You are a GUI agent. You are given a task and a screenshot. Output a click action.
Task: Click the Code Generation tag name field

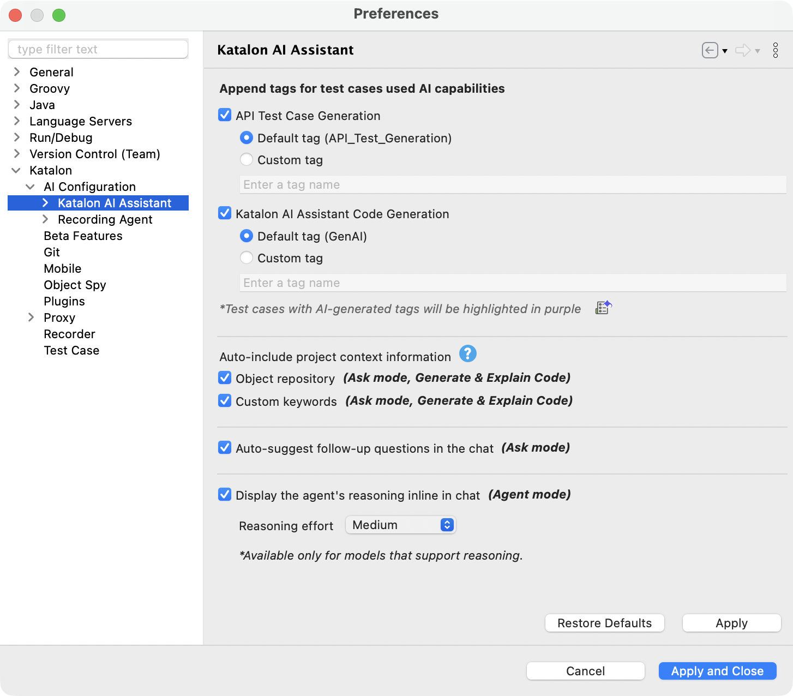(x=513, y=283)
